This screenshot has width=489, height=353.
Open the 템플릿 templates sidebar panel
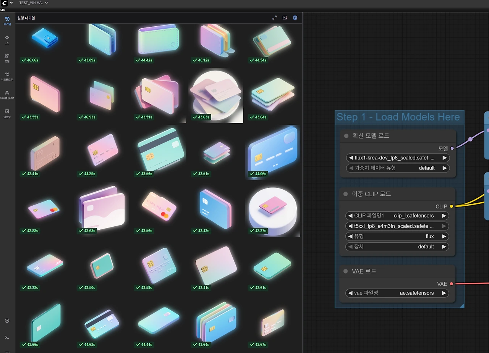[7, 113]
